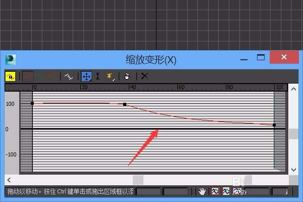Reset the curve with the X icon
The image size is (303, 202).
click(144, 76)
